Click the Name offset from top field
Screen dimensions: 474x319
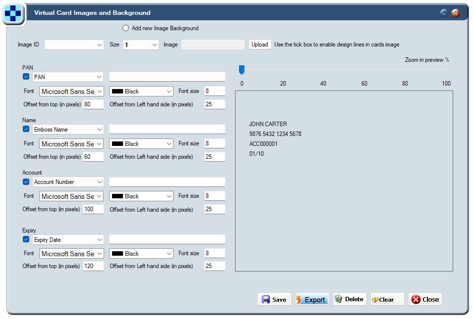click(93, 157)
